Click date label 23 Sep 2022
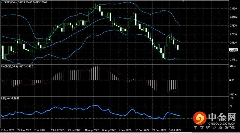240x133 pixels. tap(159, 130)
